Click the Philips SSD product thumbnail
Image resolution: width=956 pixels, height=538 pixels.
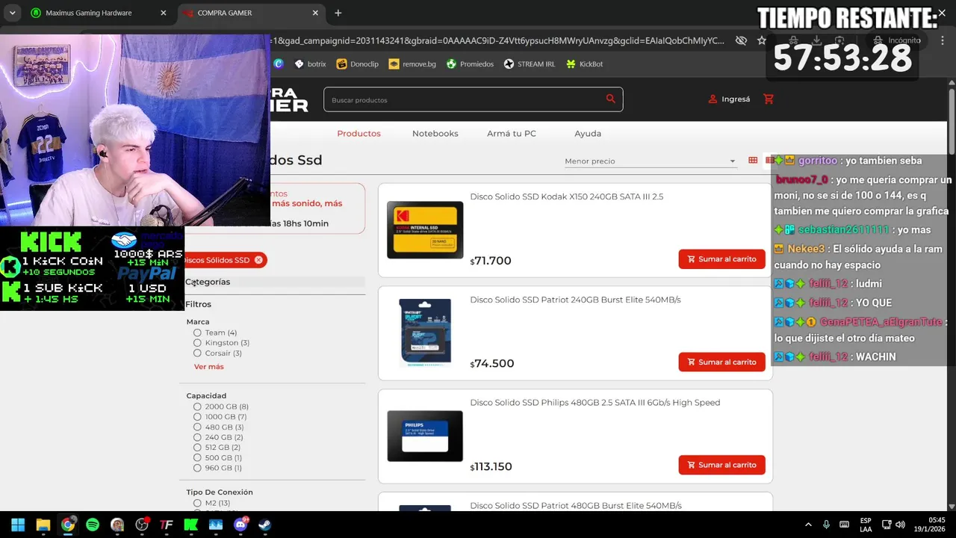[x=425, y=436]
